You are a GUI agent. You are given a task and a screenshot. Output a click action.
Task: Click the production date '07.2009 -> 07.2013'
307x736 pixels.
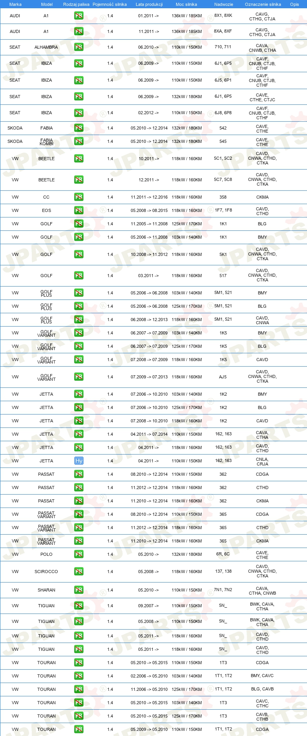click(x=149, y=377)
